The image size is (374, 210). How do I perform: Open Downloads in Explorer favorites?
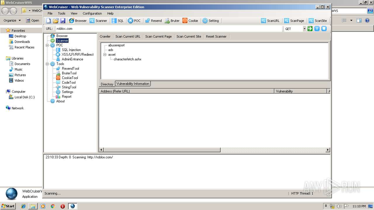tap(22, 42)
